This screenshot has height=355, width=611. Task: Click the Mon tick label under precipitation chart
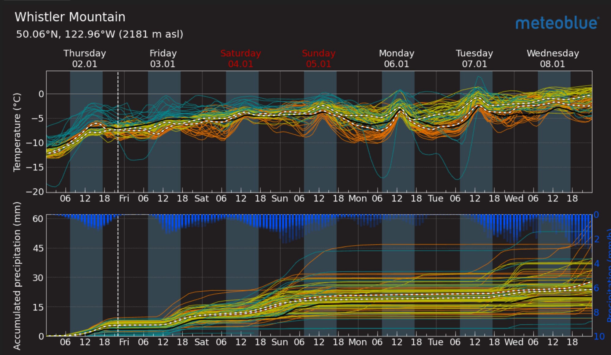(x=357, y=342)
